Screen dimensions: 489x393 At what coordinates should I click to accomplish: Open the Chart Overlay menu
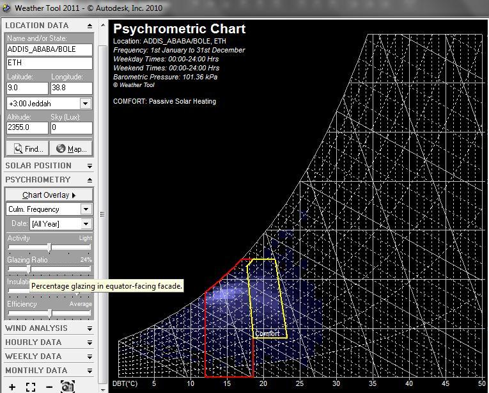coord(49,195)
